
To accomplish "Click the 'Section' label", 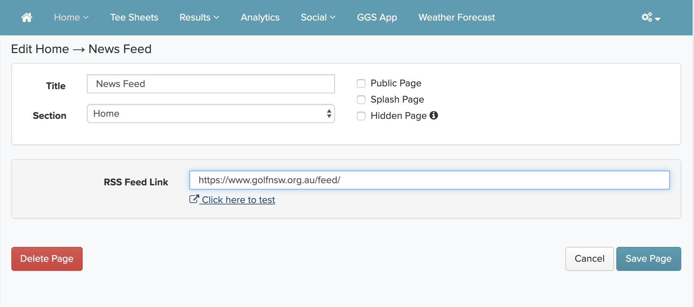I will [49, 116].
